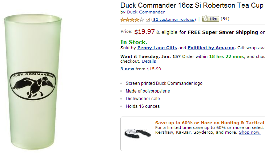Click Shop now in knife promotion
The image size is (265, 153).
(x=250, y=132)
